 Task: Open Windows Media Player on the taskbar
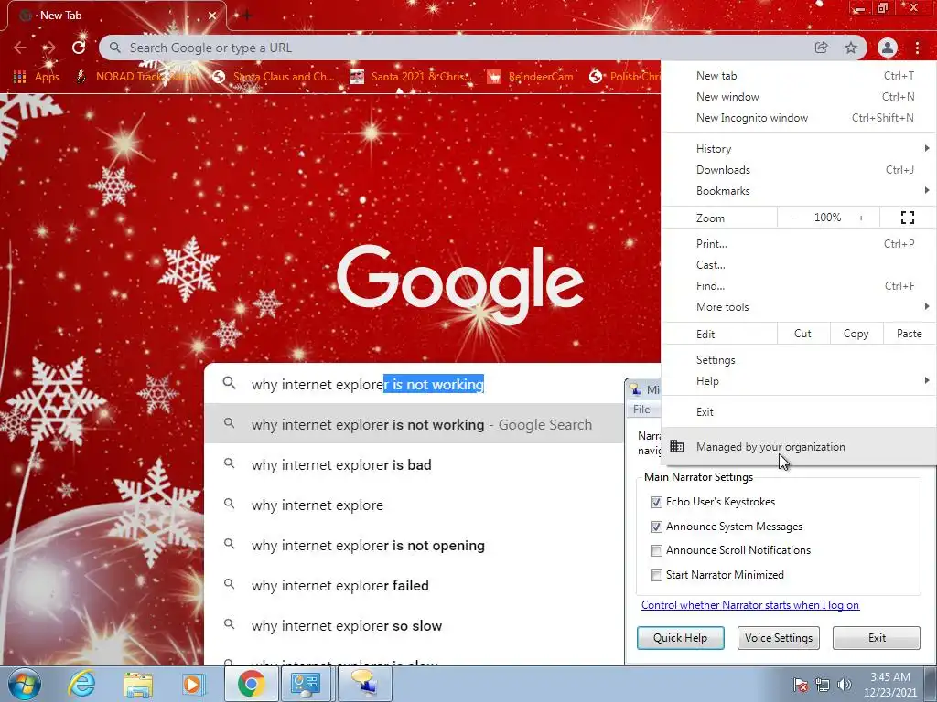[194, 684]
